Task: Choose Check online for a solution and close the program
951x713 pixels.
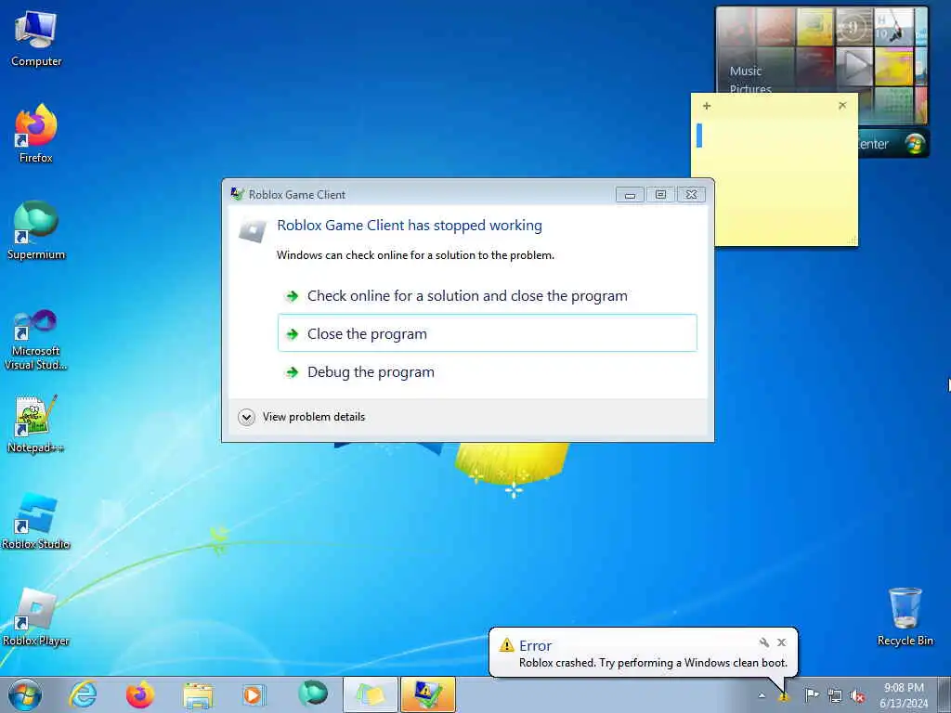Action: point(487,296)
